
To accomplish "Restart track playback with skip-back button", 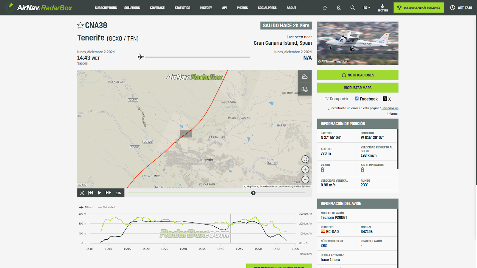I will tap(91, 193).
